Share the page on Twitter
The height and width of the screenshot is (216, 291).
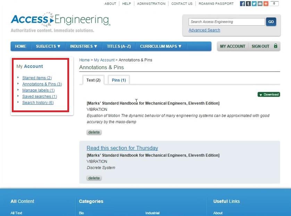[254, 3]
